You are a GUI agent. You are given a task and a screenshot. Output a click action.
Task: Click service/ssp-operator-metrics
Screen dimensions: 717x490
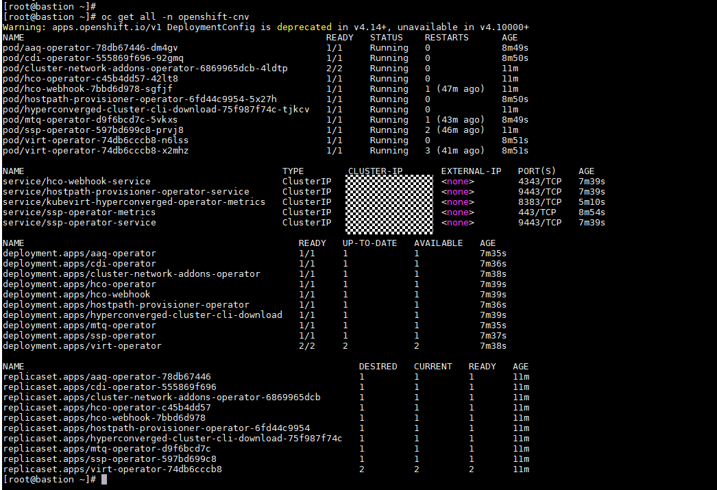click(x=79, y=212)
